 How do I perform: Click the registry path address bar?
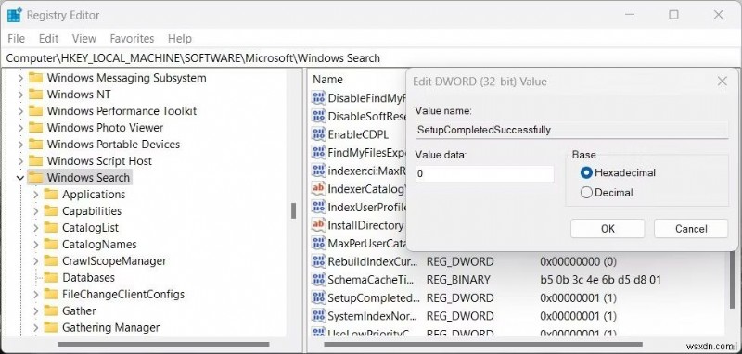[371, 58]
